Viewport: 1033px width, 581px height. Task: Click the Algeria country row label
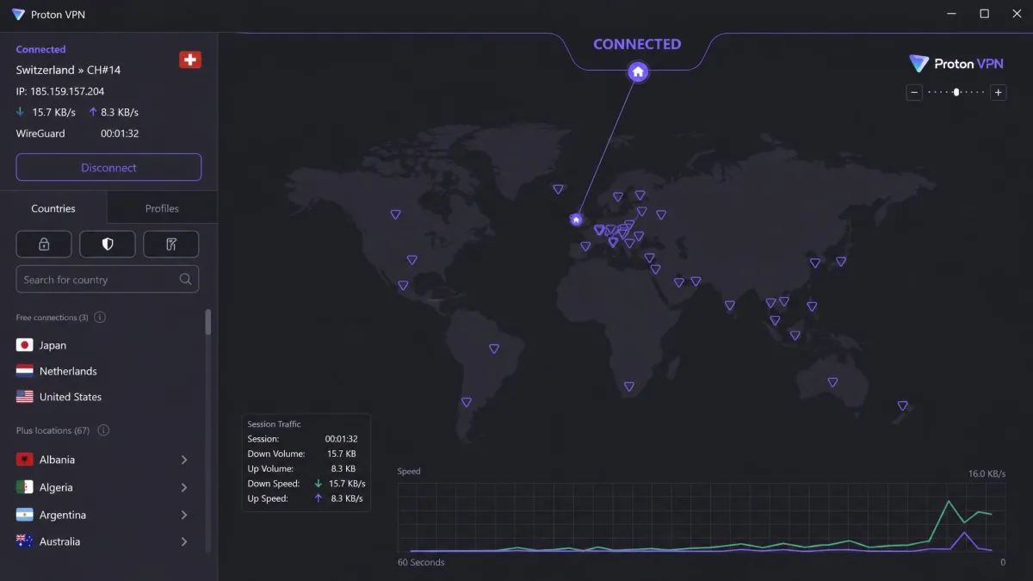(56, 487)
